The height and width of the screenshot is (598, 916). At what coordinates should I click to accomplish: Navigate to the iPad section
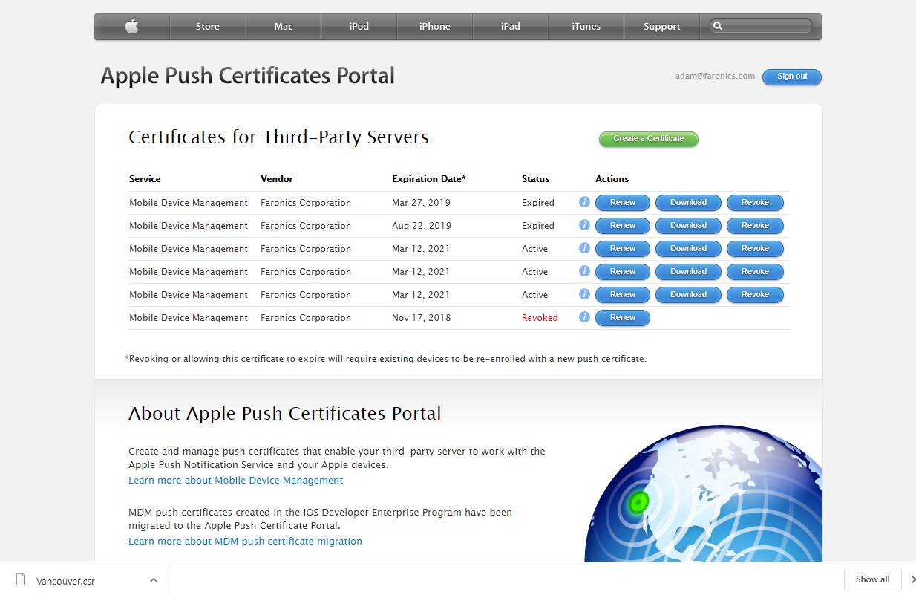(x=511, y=27)
